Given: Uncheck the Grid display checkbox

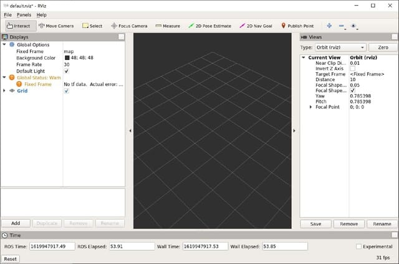Looking at the screenshot, I should 67,90.
